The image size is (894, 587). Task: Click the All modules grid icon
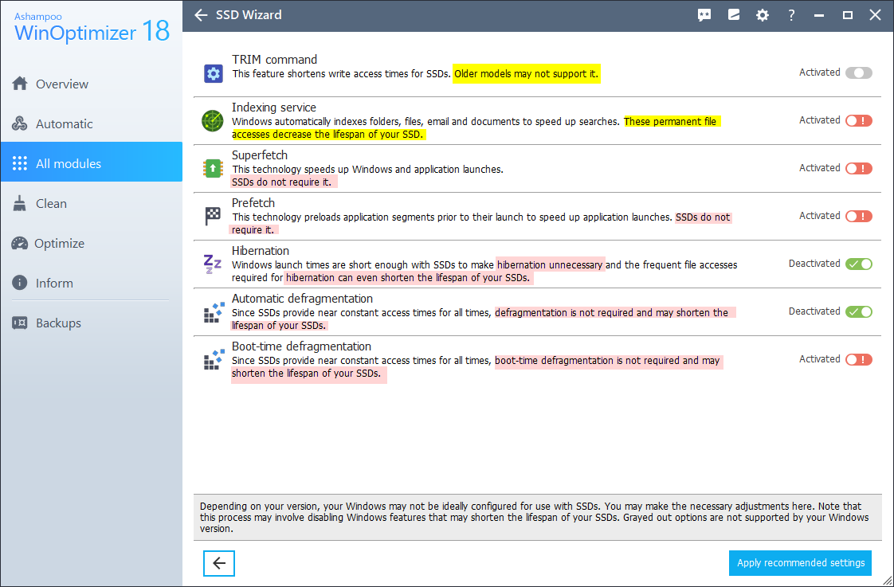(x=20, y=163)
